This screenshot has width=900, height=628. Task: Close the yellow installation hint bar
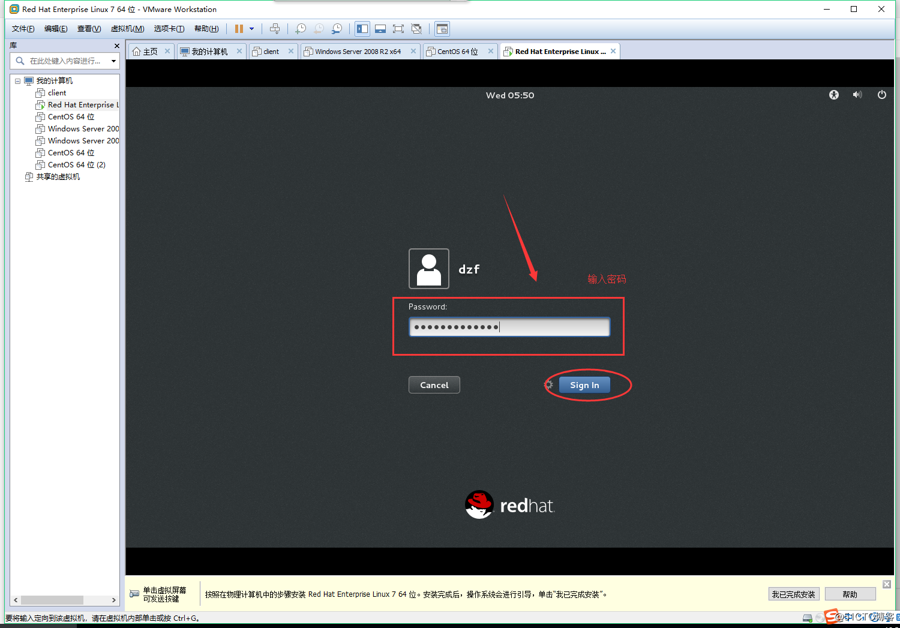887,584
